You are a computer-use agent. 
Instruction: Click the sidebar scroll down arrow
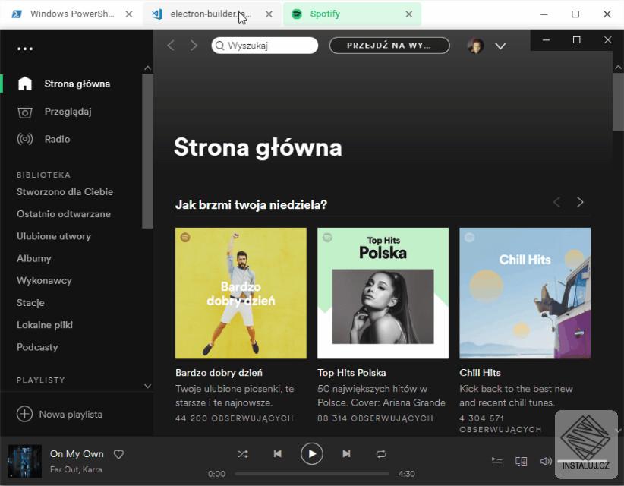pos(147,386)
